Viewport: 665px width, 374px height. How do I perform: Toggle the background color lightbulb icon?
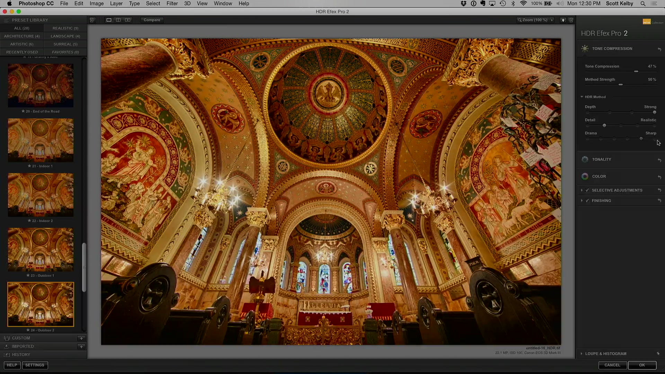[x=563, y=20]
